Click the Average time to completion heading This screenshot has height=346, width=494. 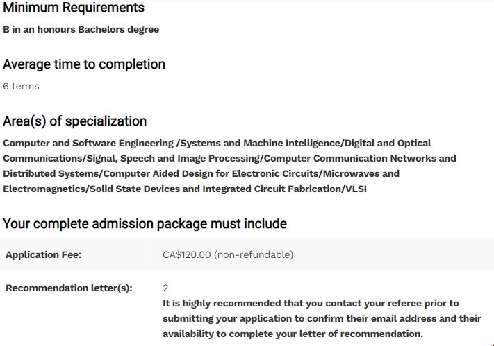pos(84,64)
